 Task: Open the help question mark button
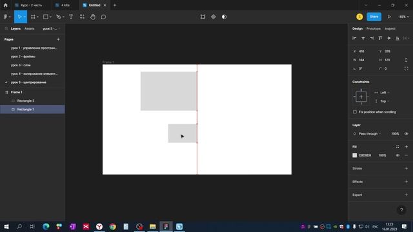point(401,210)
